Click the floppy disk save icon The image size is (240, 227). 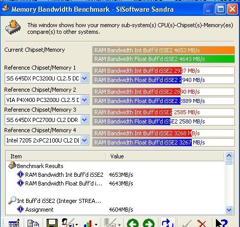coord(52,222)
